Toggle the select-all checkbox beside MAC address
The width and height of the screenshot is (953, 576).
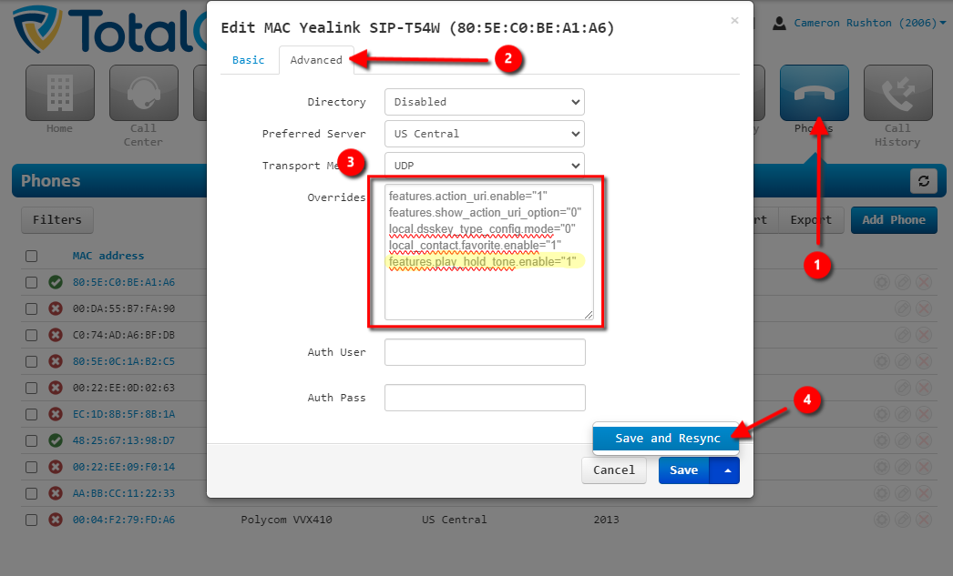tap(32, 256)
